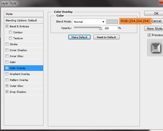Screen dimensions: 163x131
Task: Click the New Style button
Action: [x=154, y=29]
